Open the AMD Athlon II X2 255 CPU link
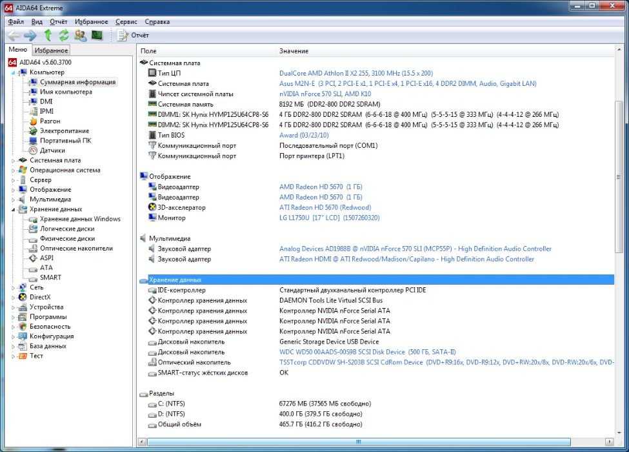 356,73
